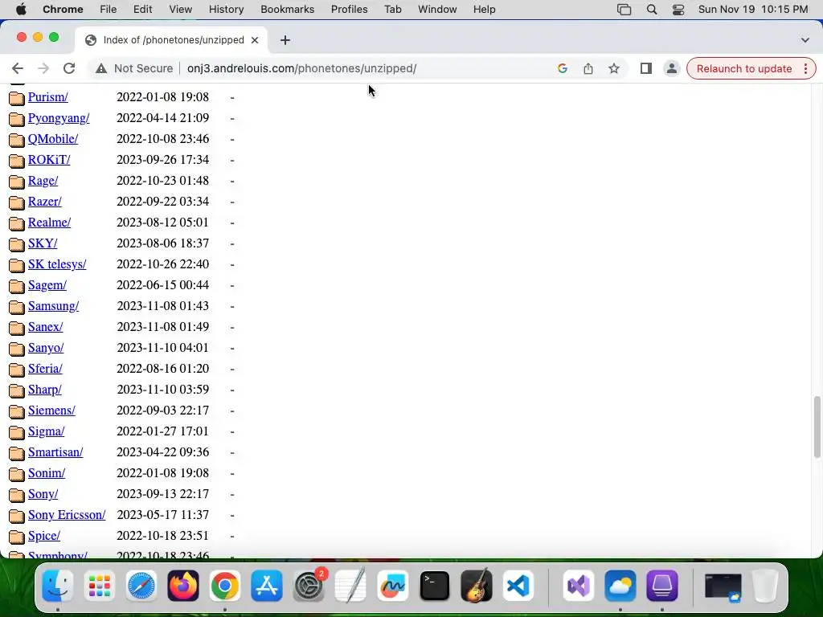Open the Window menu

pos(437,10)
